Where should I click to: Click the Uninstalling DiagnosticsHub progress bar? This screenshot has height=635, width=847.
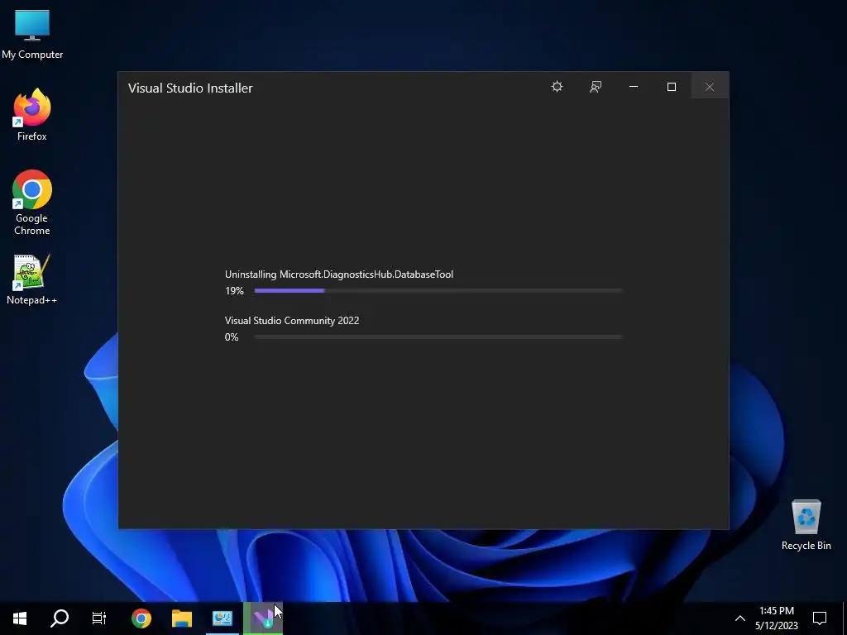click(x=438, y=290)
